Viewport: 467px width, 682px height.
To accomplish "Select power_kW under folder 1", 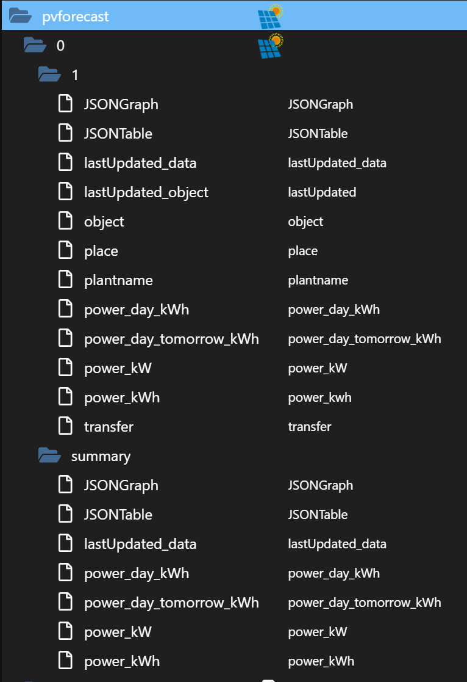I will click(x=118, y=368).
